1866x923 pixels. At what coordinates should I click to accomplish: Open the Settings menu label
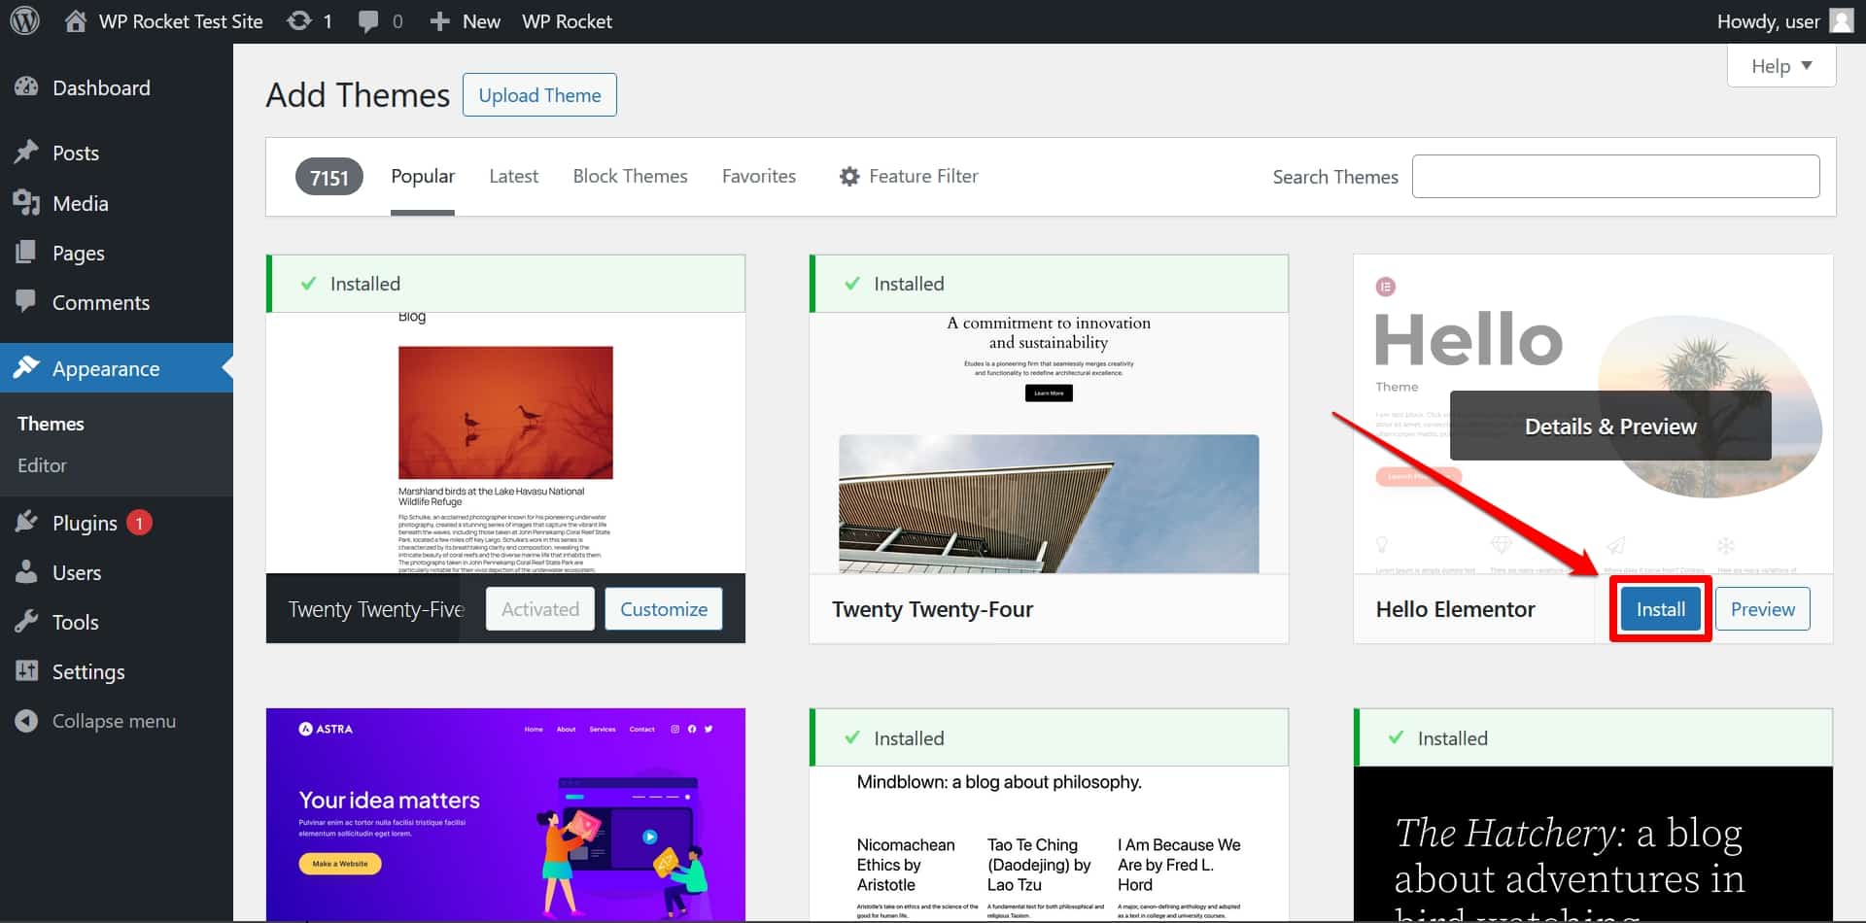pos(88,671)
